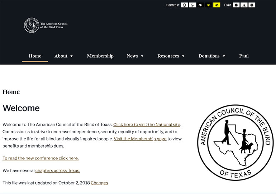Expand the About dropdown arrow
This screenshot has height=194, width=276.
tap(71, 56)
